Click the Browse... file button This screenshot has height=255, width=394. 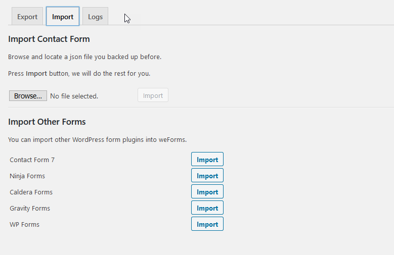(x=28, y=96)
